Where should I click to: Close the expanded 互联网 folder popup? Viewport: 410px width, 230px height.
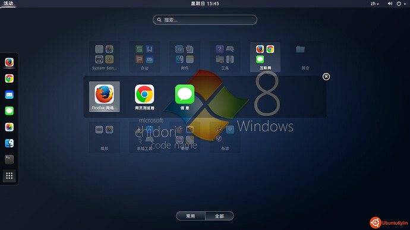[x=326, y=77]
